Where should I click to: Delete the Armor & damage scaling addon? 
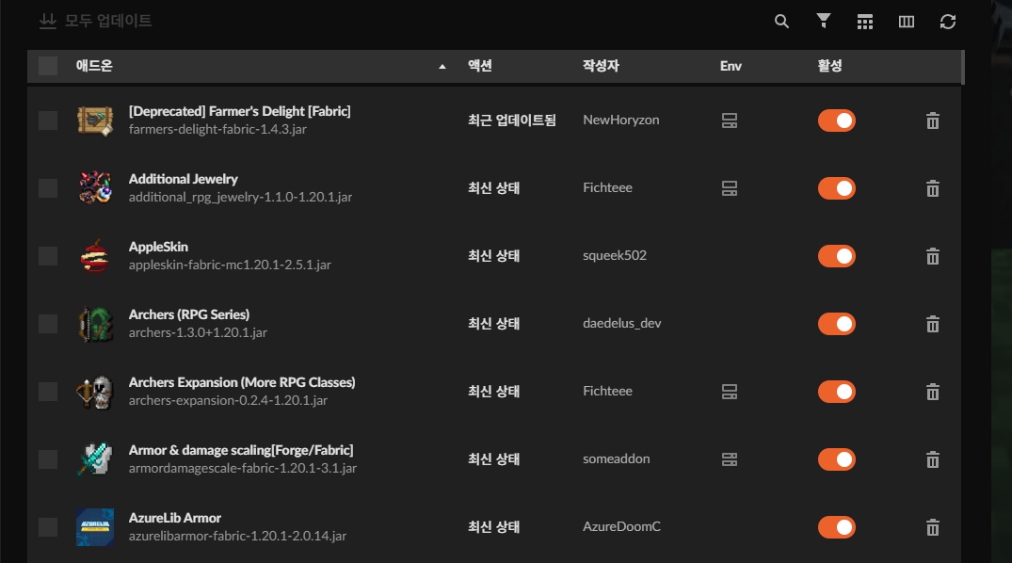(933, 459)
